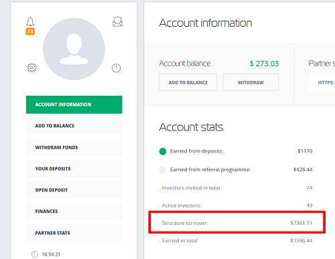Open Partner Stats in the sidebar
Viewport: 335px width, 259px height.
pos(74,233)
